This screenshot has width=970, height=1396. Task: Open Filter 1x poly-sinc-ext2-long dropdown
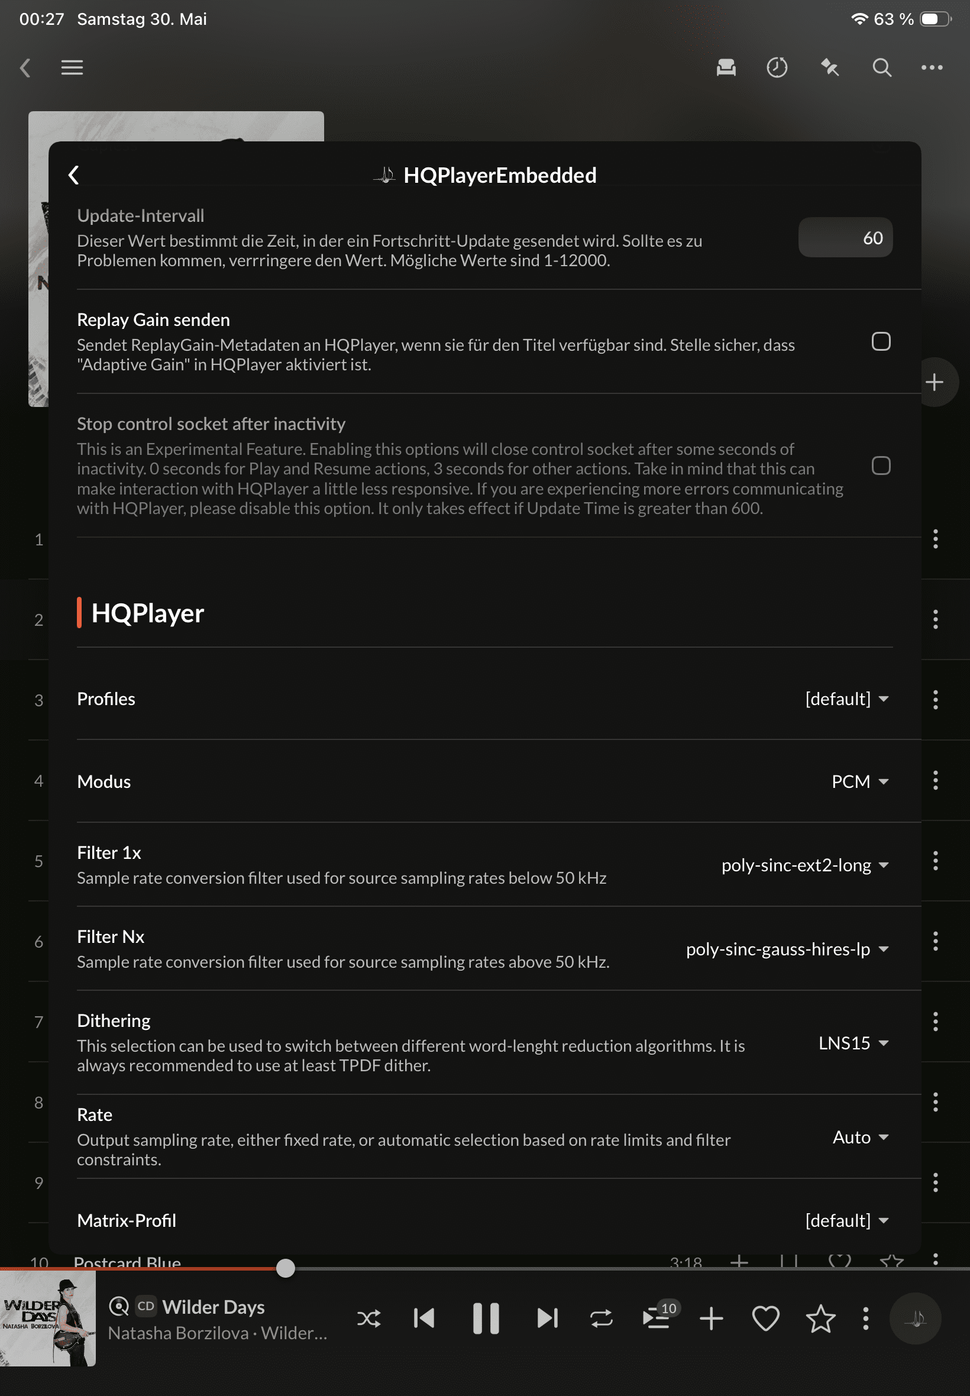(x=805, y=865)
